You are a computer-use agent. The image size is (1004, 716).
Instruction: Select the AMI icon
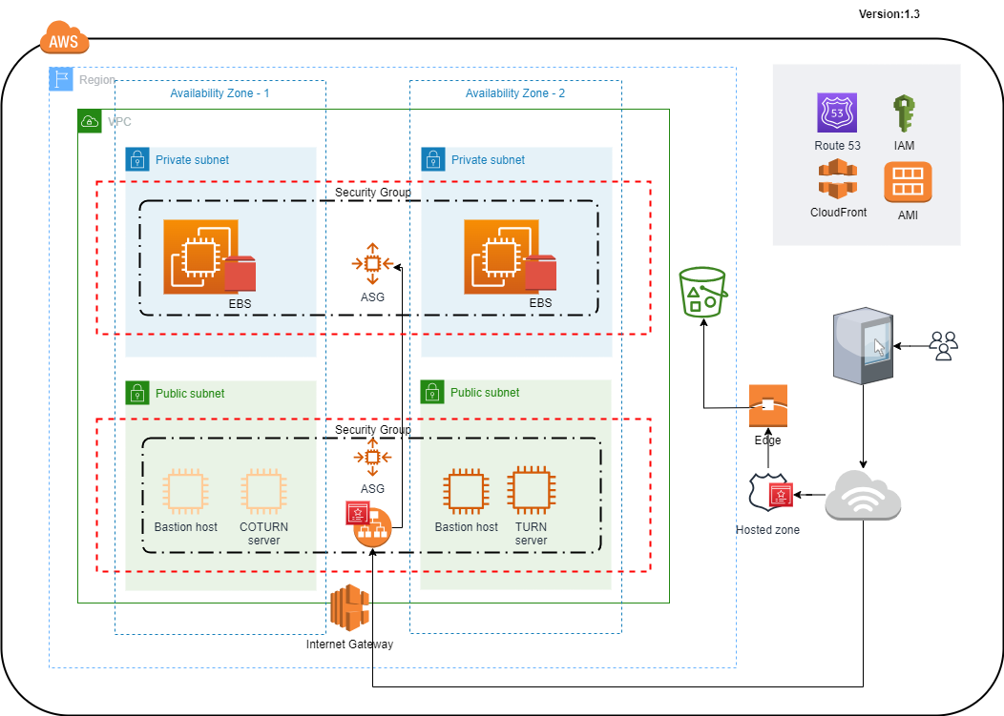[908, 182]
